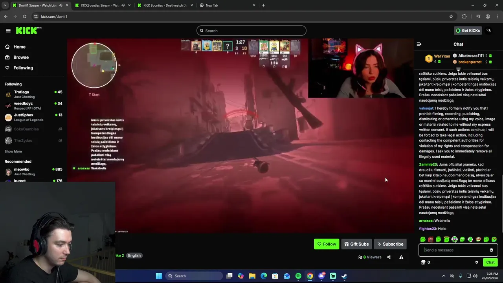Click the Kick search field
The width and height of the screenshot is (503, 283).
(251, 31)
